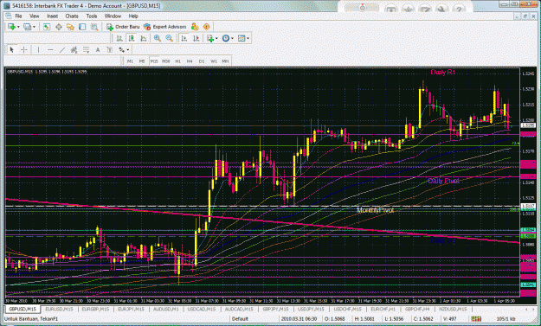Switch chart to Candlesticks mode
The width and height of the screenshot is (541, 326).
click(132, 38)
